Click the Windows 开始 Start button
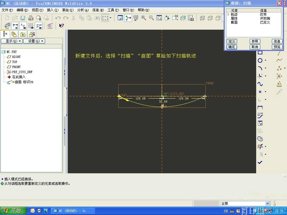The image size is (287, 215). (x=13, y=211)
